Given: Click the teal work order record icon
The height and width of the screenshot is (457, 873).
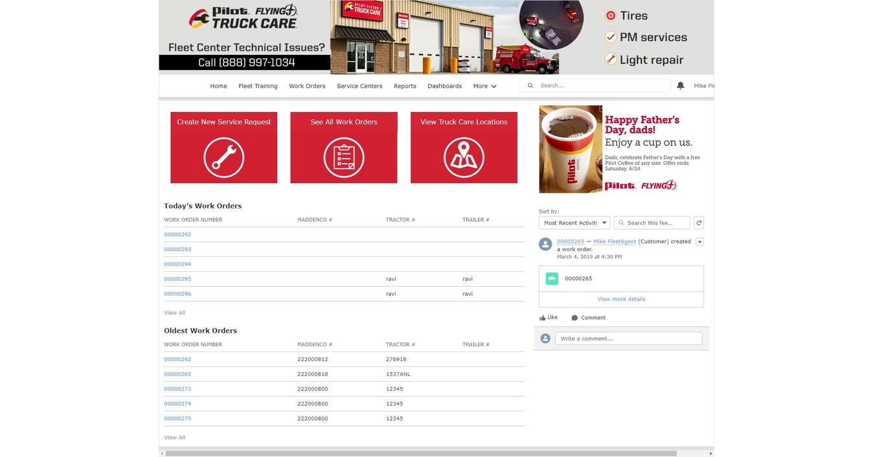Looking at the screenshot, I should [552, 278].
